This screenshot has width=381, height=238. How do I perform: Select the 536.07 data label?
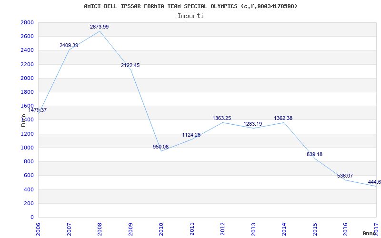[345, 176]
